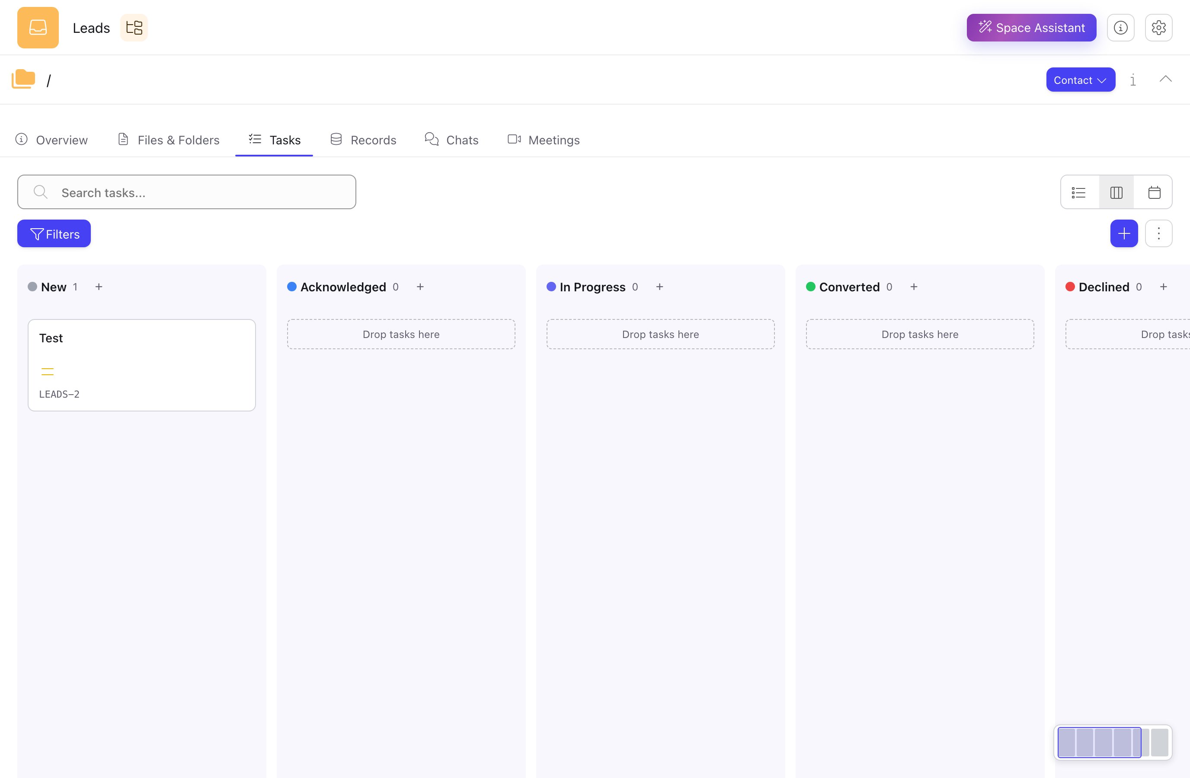The width and height of the screenshot is (1190, 778).
Task: Click the info circle icon in top bar
Action: [x=1120, y=28]
